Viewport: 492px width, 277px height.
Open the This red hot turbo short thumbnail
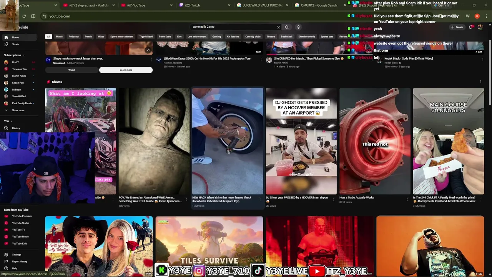tap(375, 141)
